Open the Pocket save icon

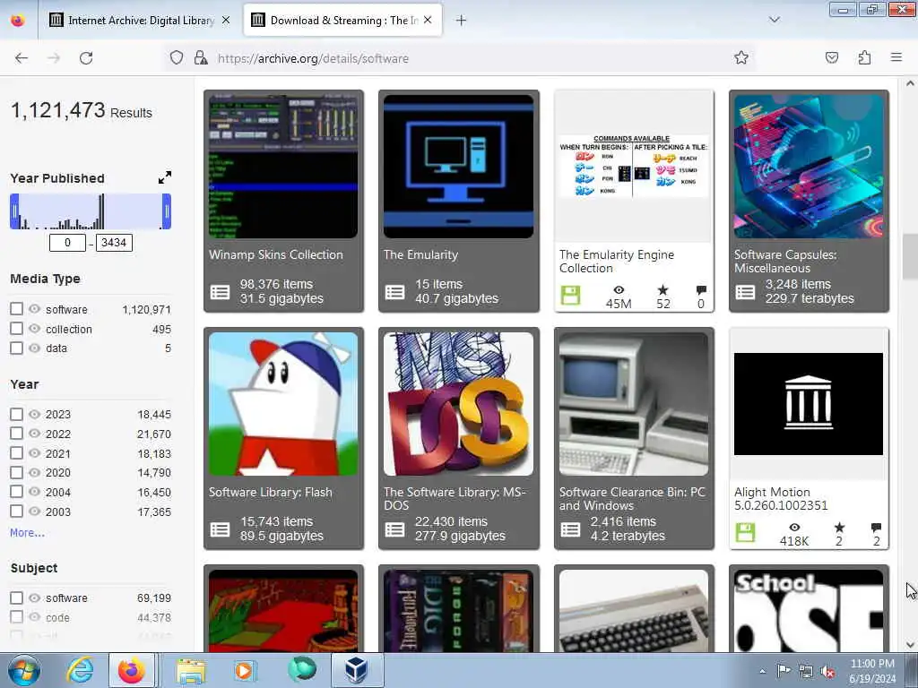[831, 57]
